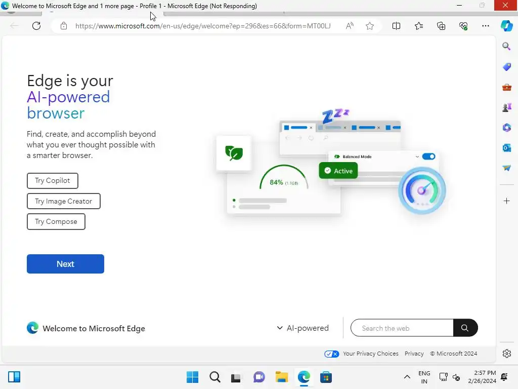Click the Search the web field

[402, 328]
